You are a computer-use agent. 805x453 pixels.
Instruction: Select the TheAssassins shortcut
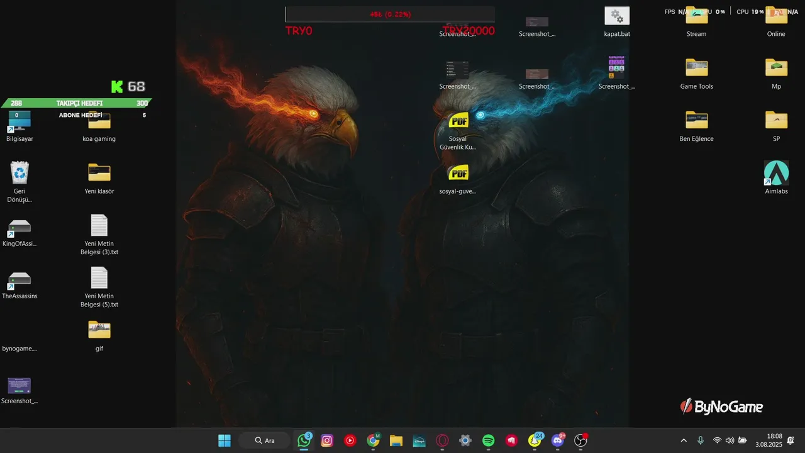[19, 285]
